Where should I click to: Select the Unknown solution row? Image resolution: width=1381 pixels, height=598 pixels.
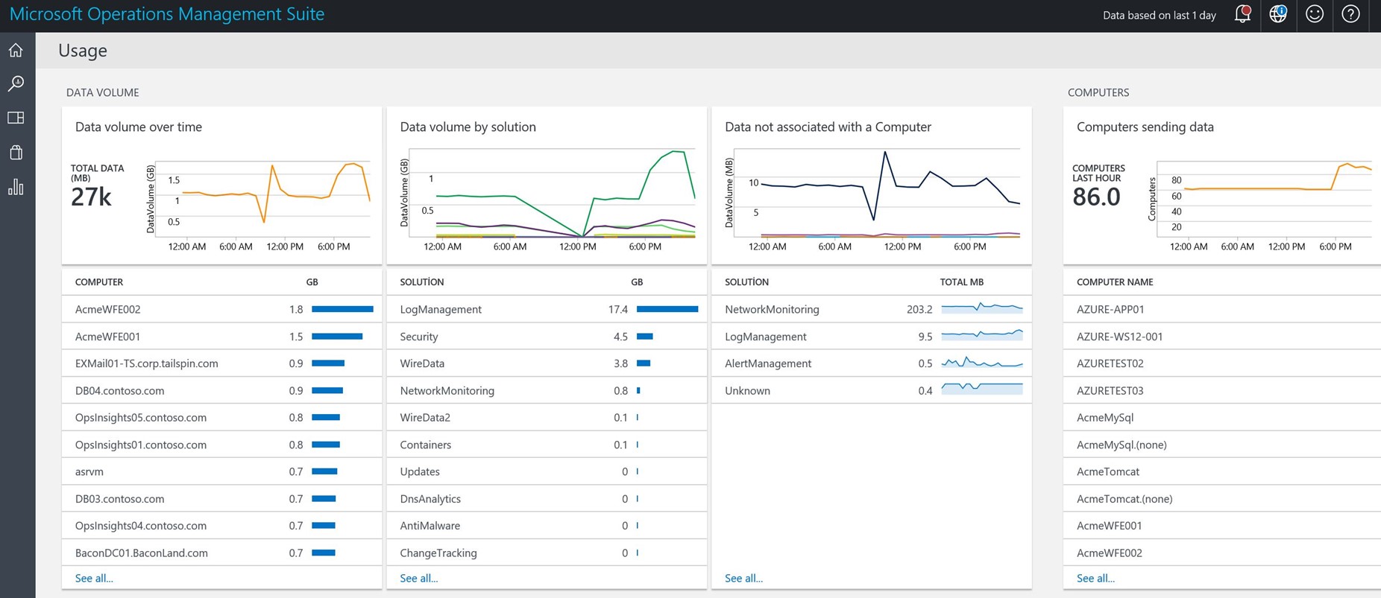coord(872,390)
